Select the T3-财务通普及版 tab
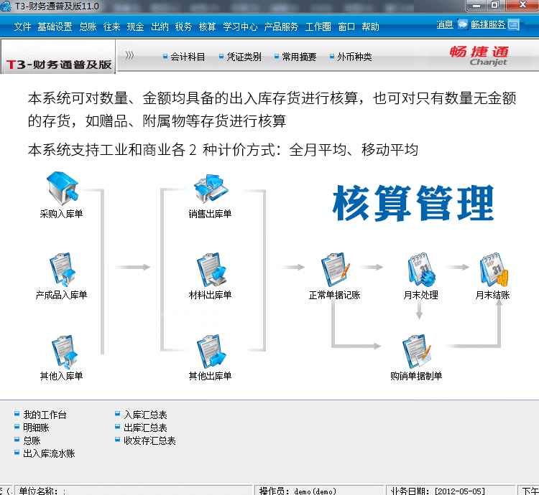 coord(58,57)
